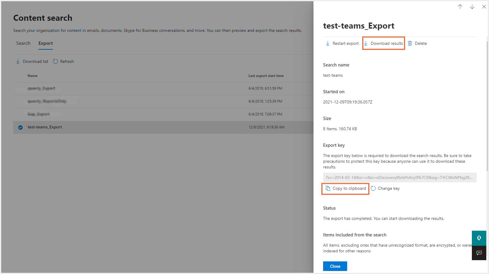This screenshot has height=274, width=489.
Task: Sort by the Name column header
Action: (32, 76)
